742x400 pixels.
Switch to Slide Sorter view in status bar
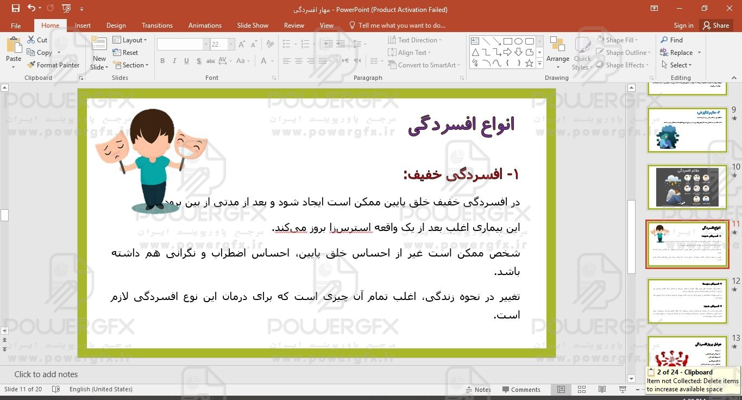tap(582, 389)
